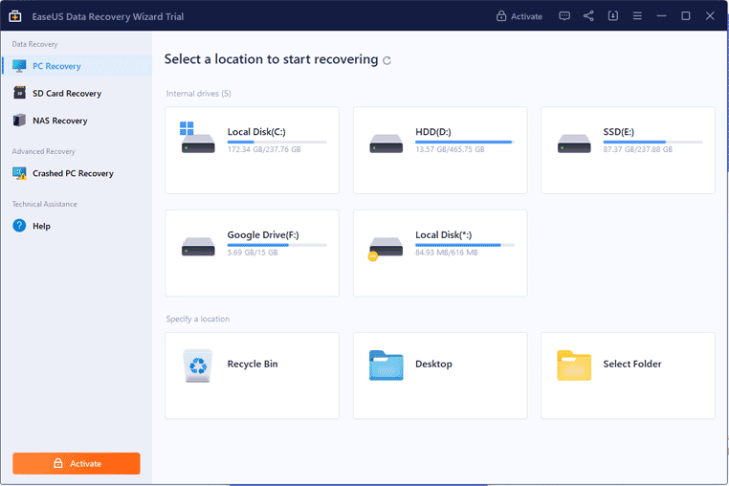The height and width of the screenshot is (486, 729).
Task: Select the Local Disk(C:) label
Action: pyautogui.click(x=256, y=132)
